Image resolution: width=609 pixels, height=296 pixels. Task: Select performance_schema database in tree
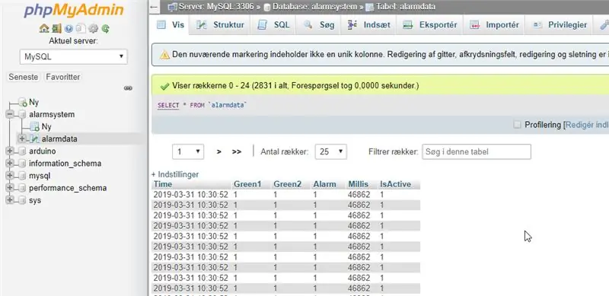[x=68, y=188]
